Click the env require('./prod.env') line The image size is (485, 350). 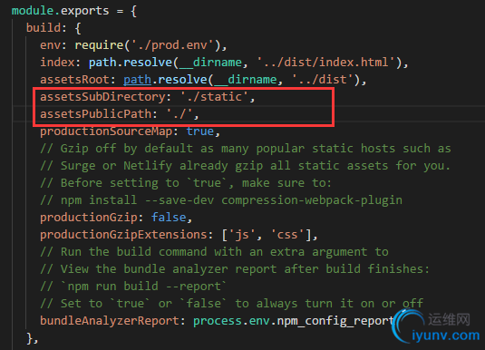(x=133, y=45)
